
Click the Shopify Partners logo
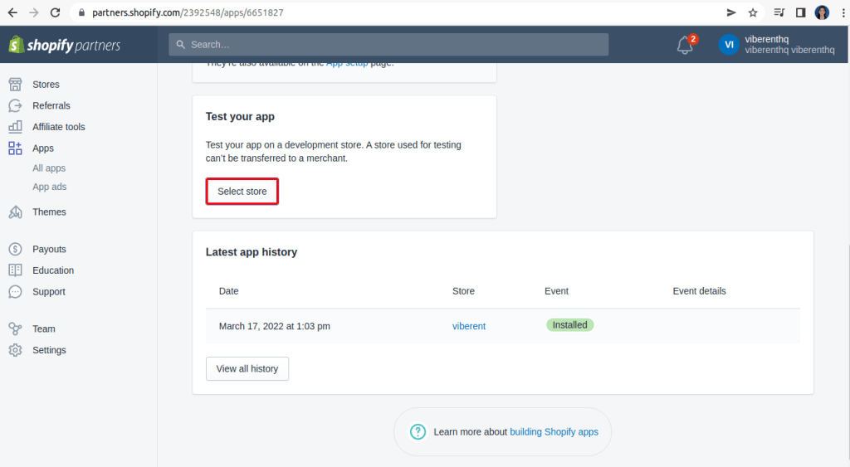tap(64, 45)
